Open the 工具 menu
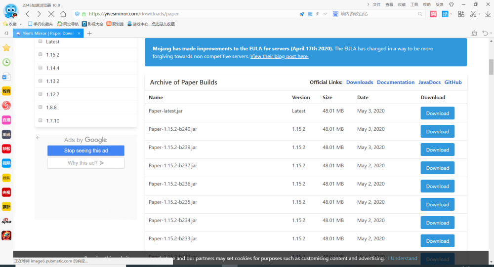 (414, 4)
